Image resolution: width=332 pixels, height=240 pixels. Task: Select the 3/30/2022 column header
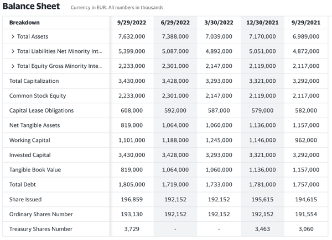[219, 23]
